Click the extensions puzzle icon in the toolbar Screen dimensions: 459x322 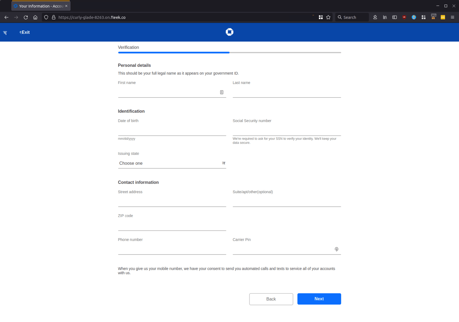[423, 17]
